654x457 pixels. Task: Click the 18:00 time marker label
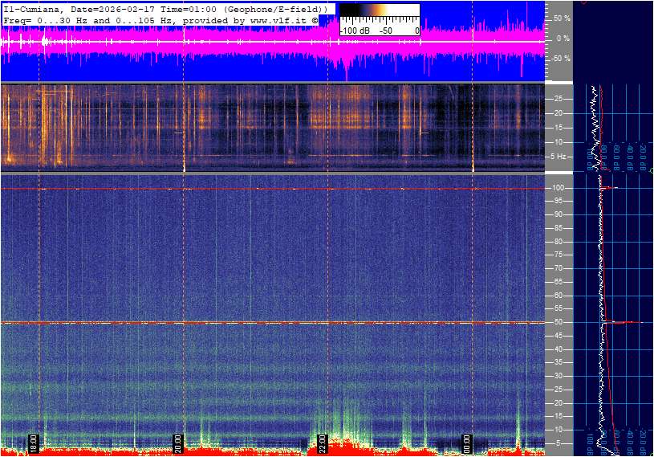(x=34, y=443)
